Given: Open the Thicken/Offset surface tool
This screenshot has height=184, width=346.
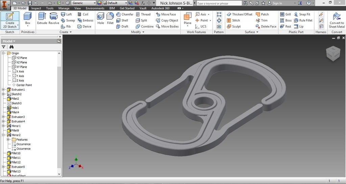Looking at the screenshot, I should click(240, 14).
